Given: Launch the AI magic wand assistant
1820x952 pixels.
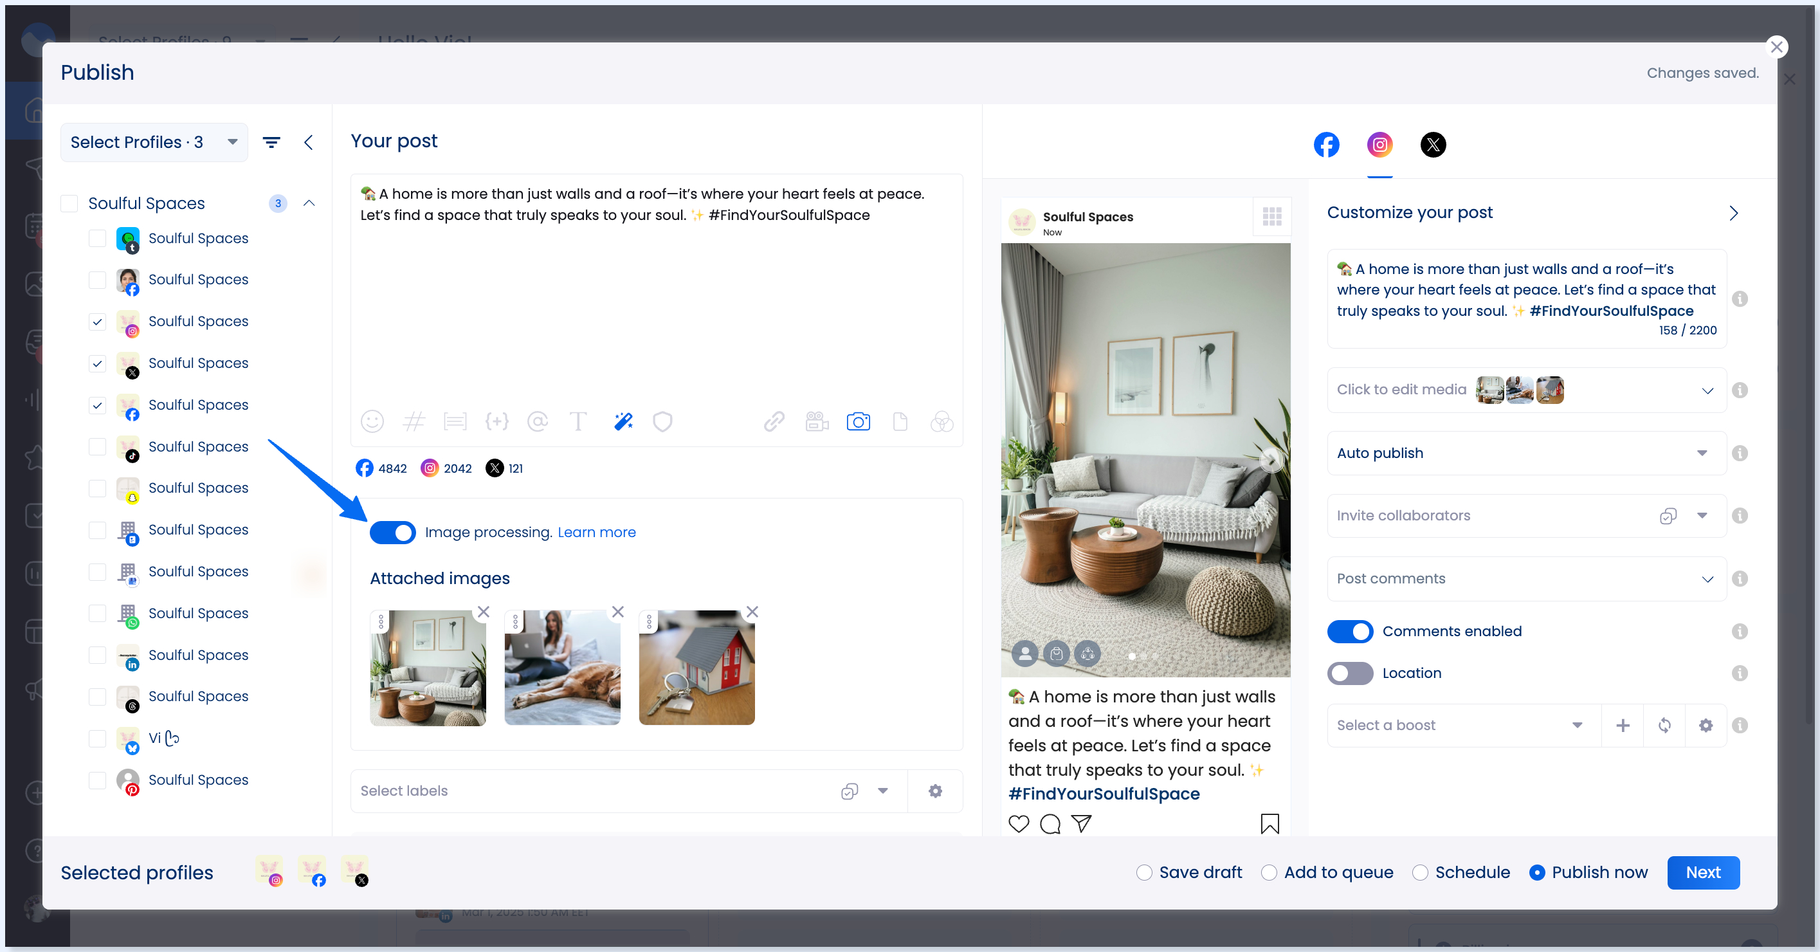Looking at the screenshot, I should click(623, 422).
